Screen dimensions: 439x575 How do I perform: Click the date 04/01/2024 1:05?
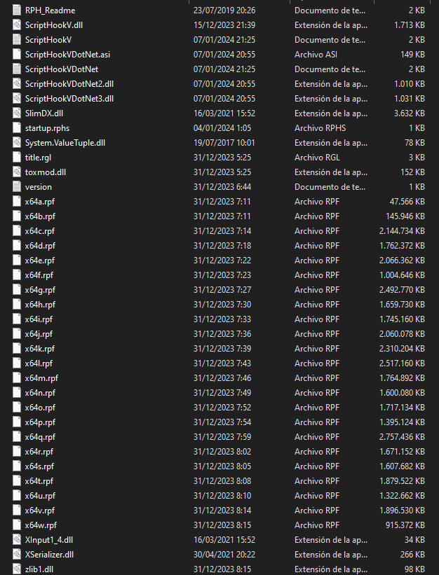(x=222, y=128)
